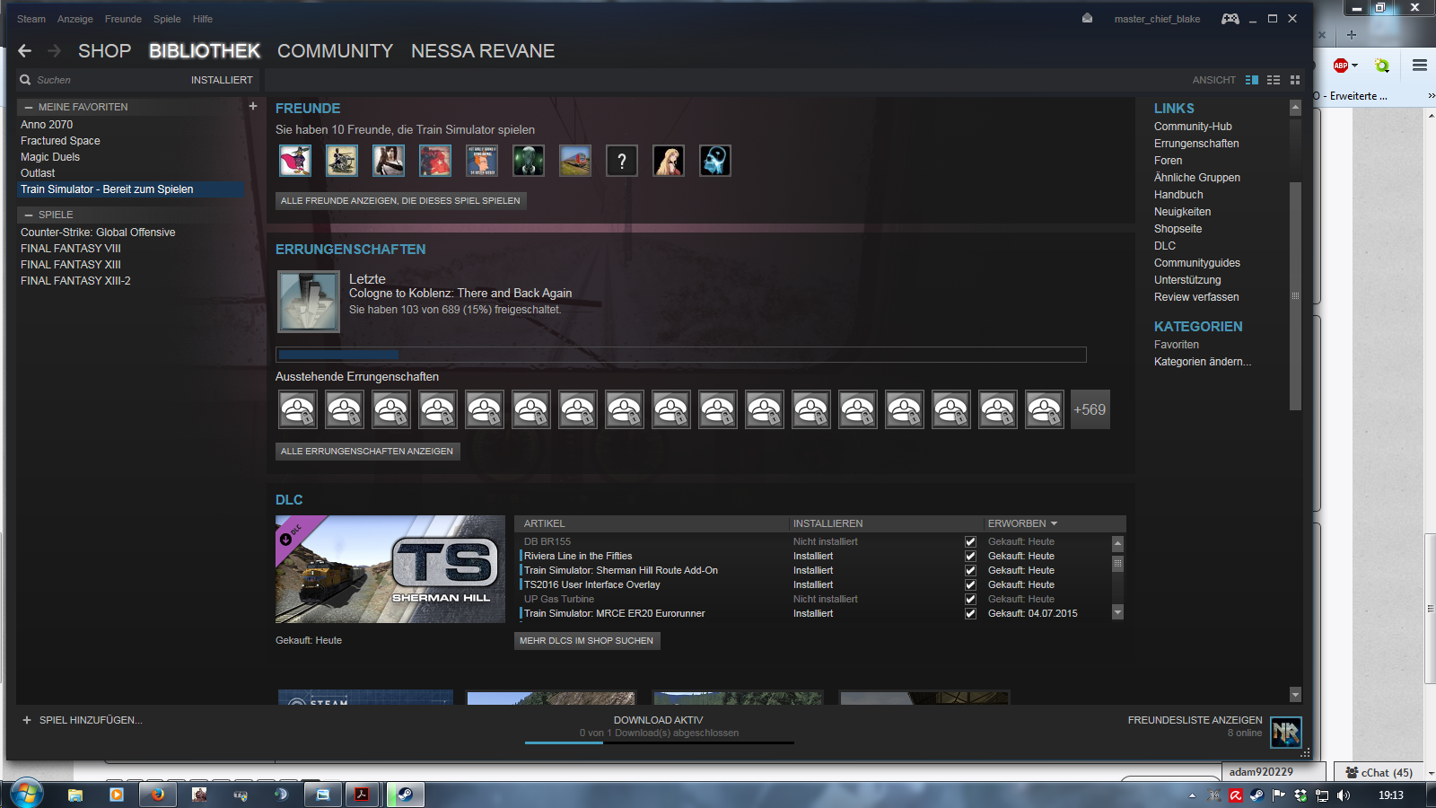The image size is (1436, 808).
Task: Open Windows Explorer from the taskbar
Action: [x=75, y=795]
